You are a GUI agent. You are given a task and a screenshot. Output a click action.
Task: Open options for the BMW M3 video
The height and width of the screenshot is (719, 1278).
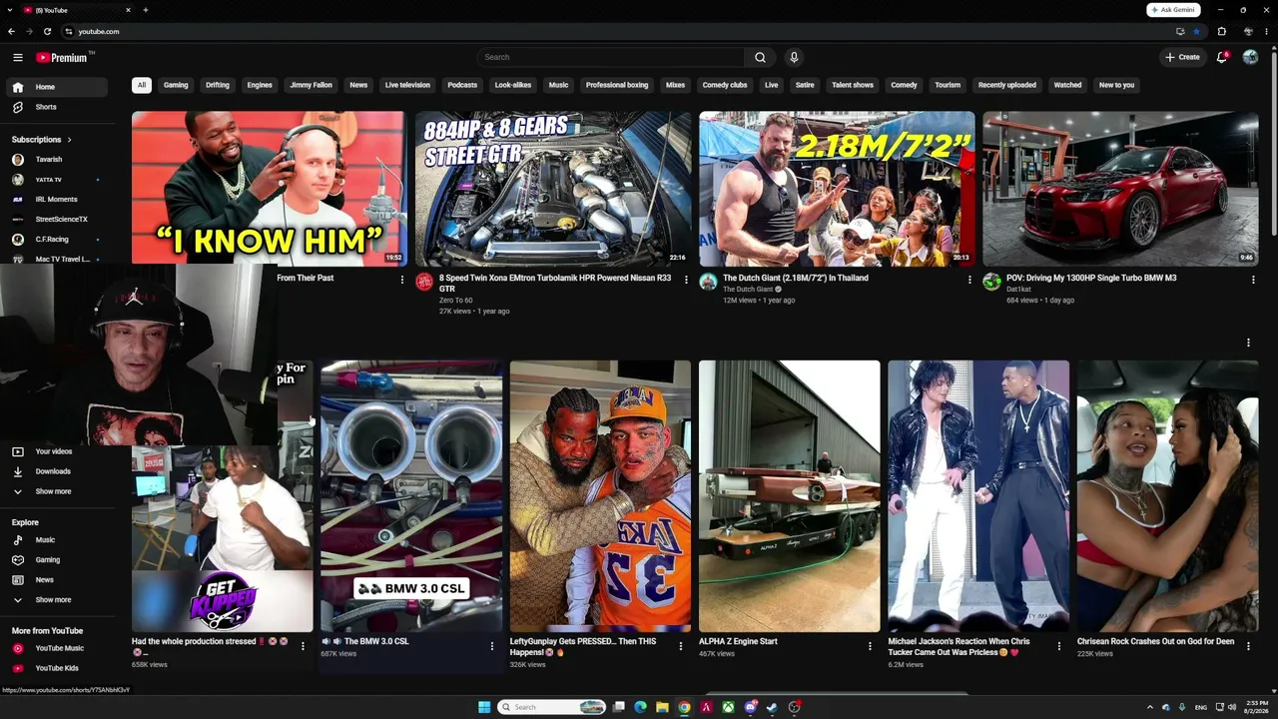click(1253, 280)
